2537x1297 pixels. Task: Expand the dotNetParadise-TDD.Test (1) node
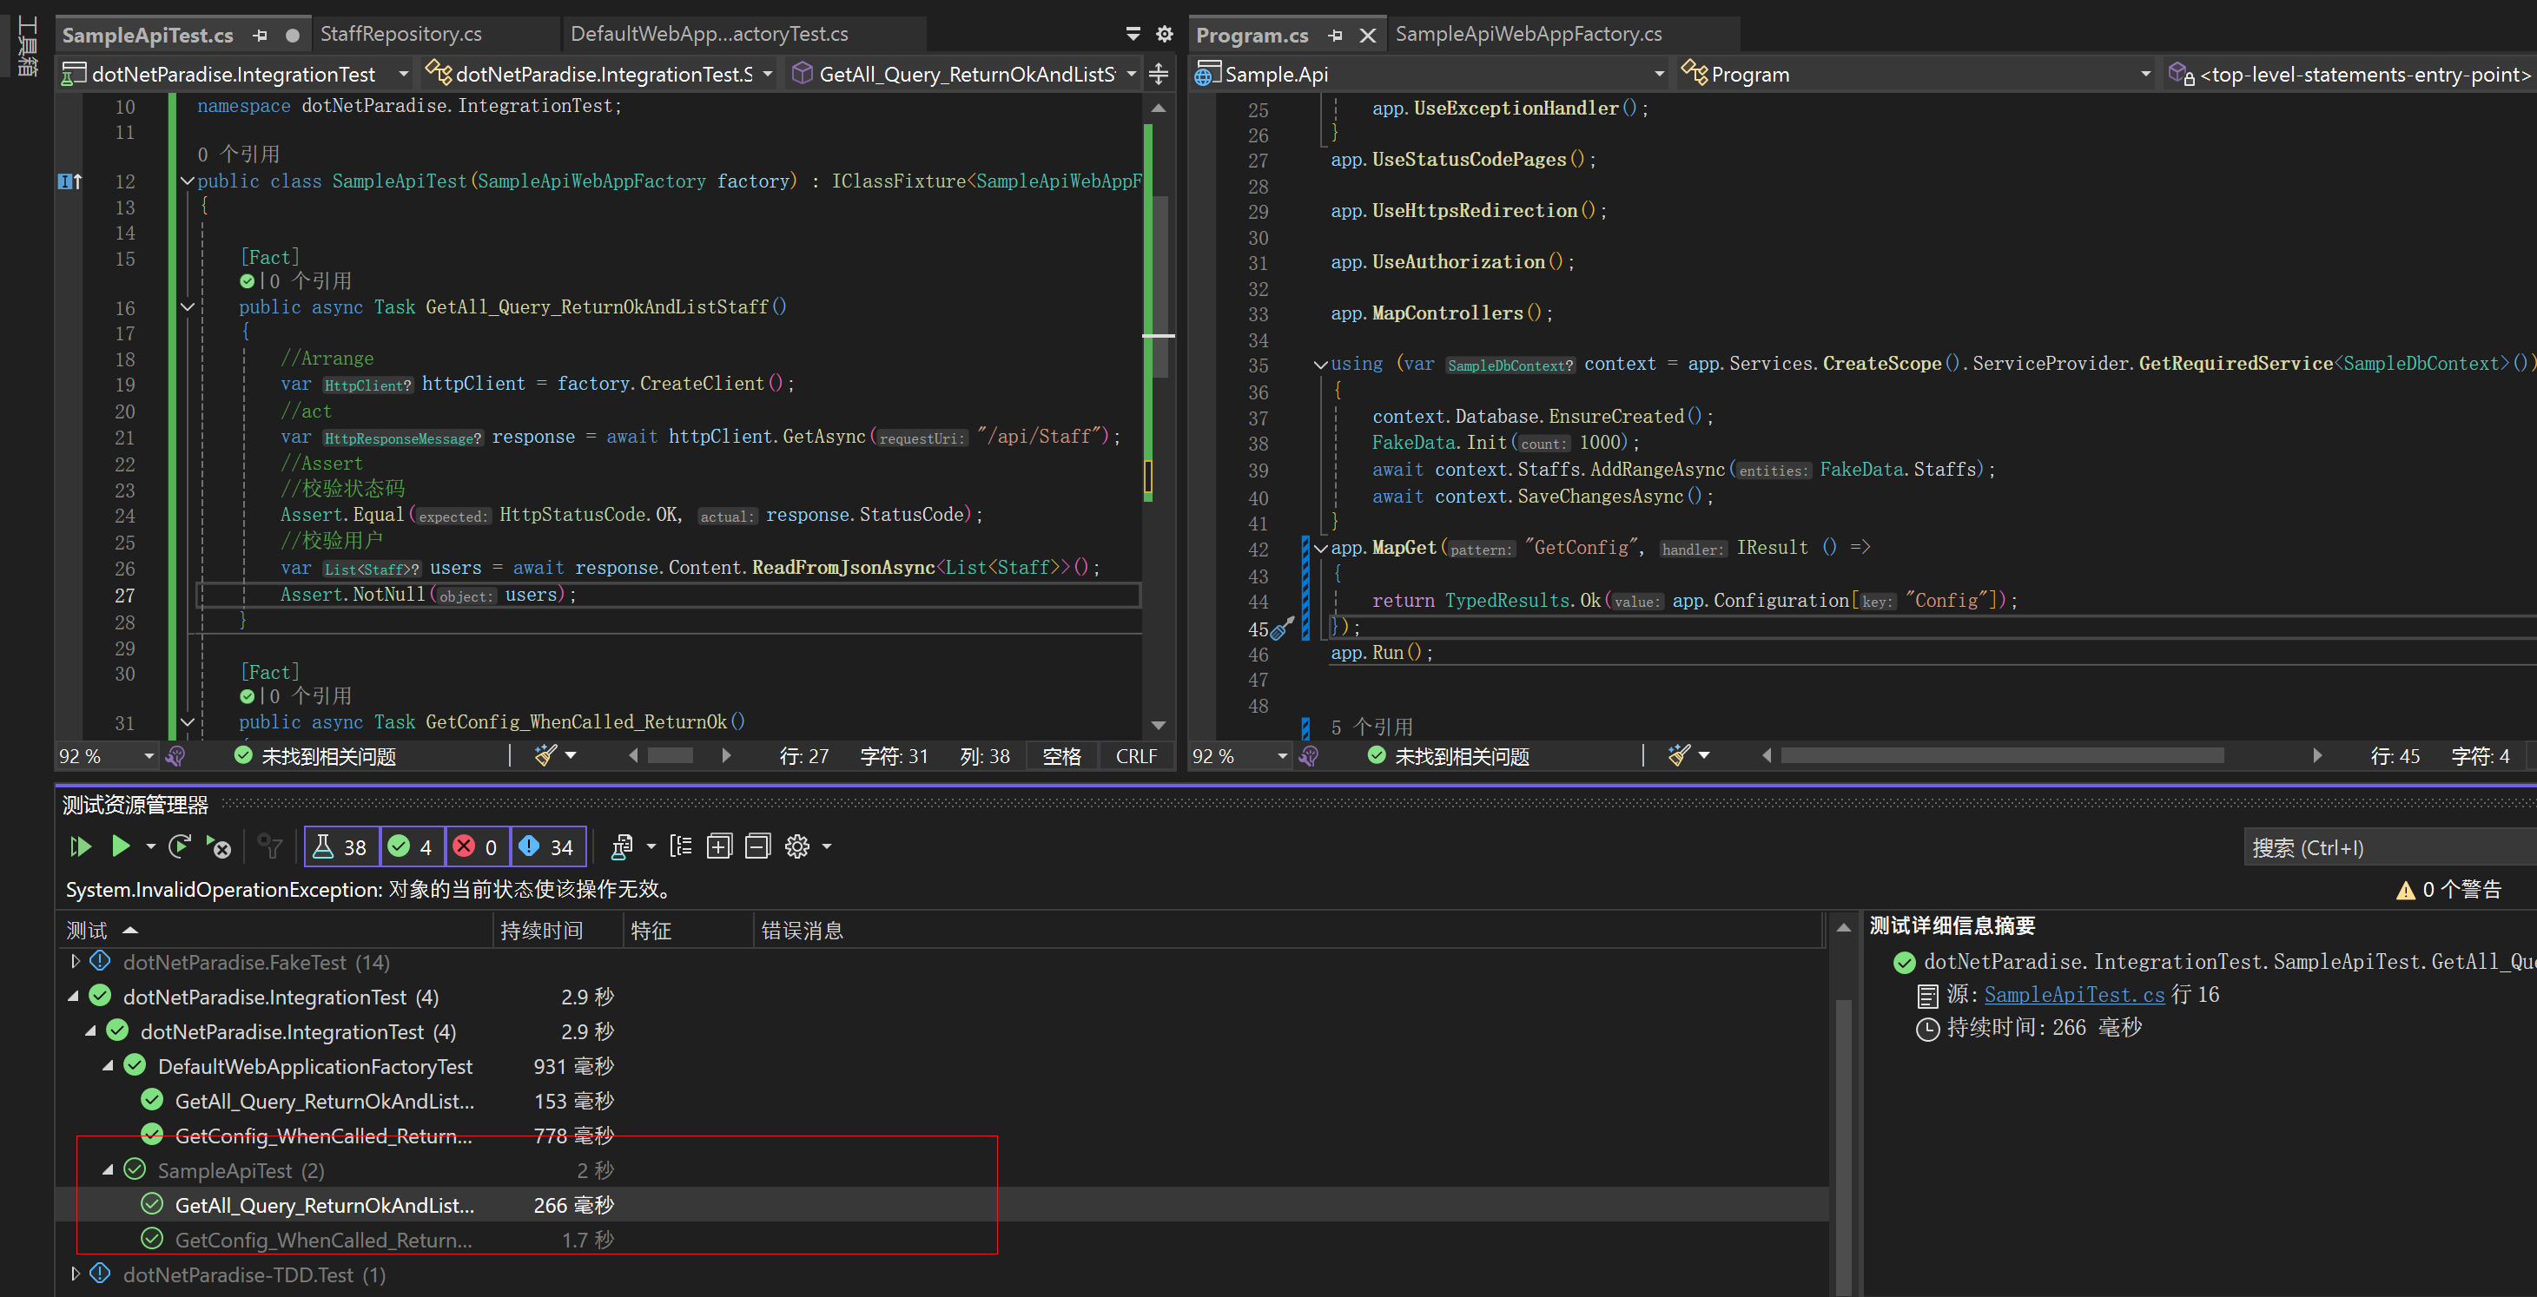pyautogui.click(x=75, y=1274)
